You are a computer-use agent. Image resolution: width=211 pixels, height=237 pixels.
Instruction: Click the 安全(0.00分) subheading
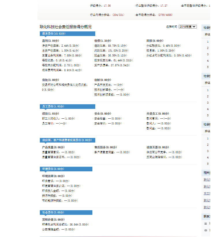coord(103,113)
